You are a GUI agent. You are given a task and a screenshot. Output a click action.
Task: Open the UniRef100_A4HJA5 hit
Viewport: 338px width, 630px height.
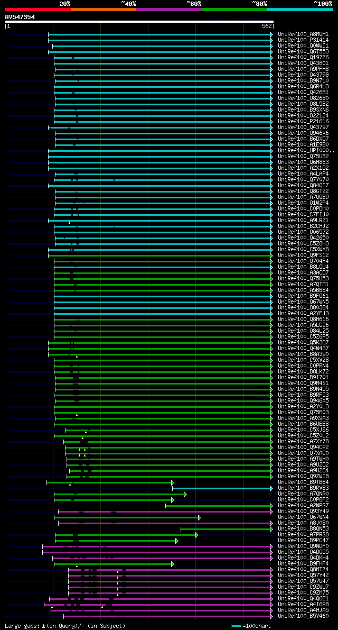(x=303, y=611)
